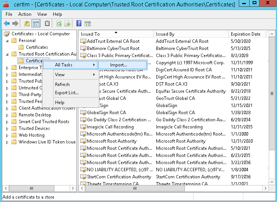The image size is (277, 202).
Task: Expand the Smart Card Trusted Roots node
Action: [7, 122]
